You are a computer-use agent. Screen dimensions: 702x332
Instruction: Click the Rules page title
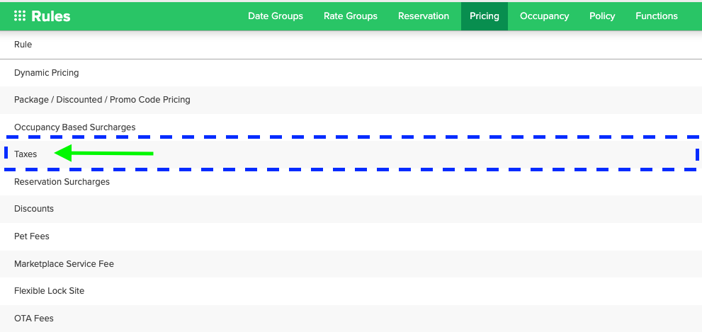click(51, 16)
